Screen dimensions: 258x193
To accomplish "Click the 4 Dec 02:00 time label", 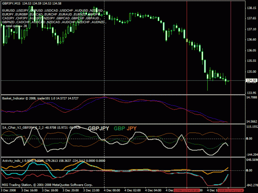I will pos(133,191).
